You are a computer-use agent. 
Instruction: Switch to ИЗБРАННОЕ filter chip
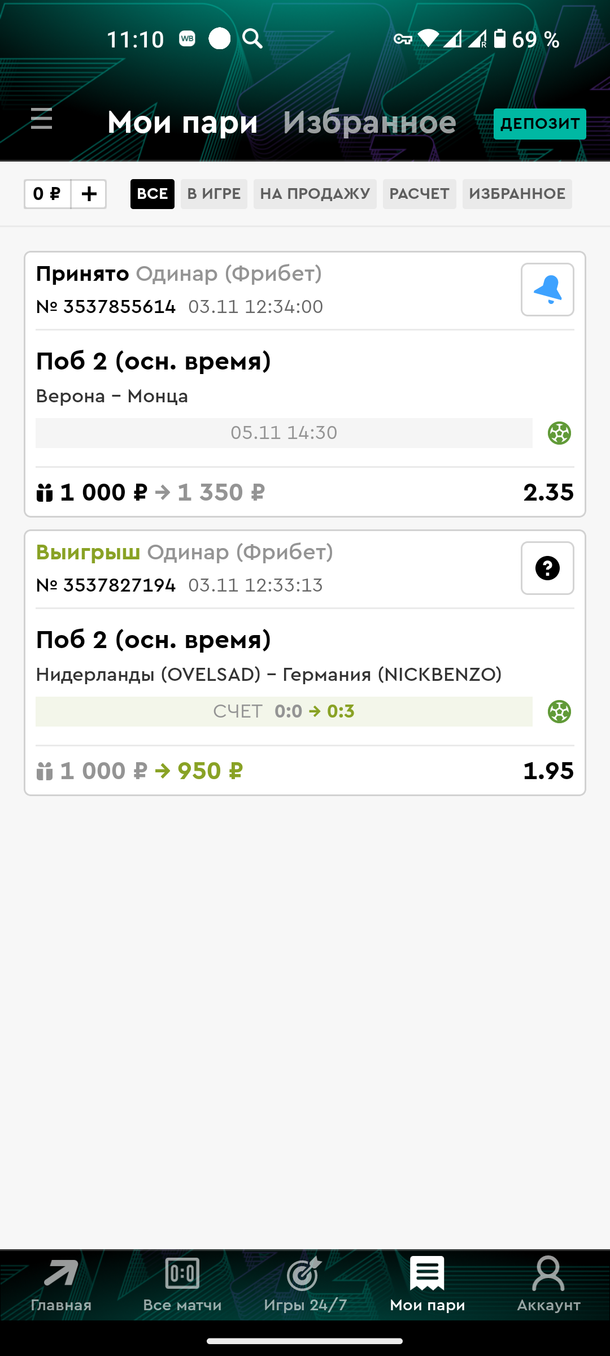517,194
